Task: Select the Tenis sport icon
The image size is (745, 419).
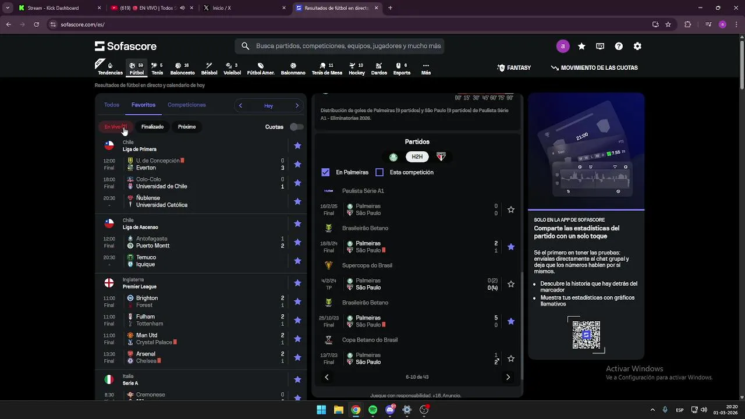Action: pos(157,69)
